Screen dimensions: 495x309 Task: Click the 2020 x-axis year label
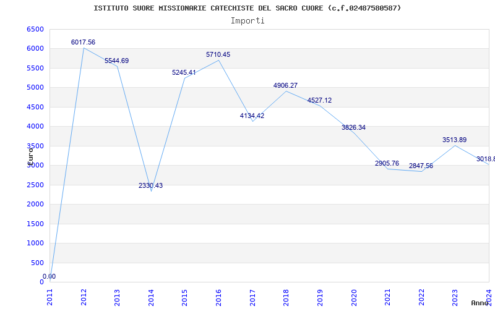(x=353, y=297)
